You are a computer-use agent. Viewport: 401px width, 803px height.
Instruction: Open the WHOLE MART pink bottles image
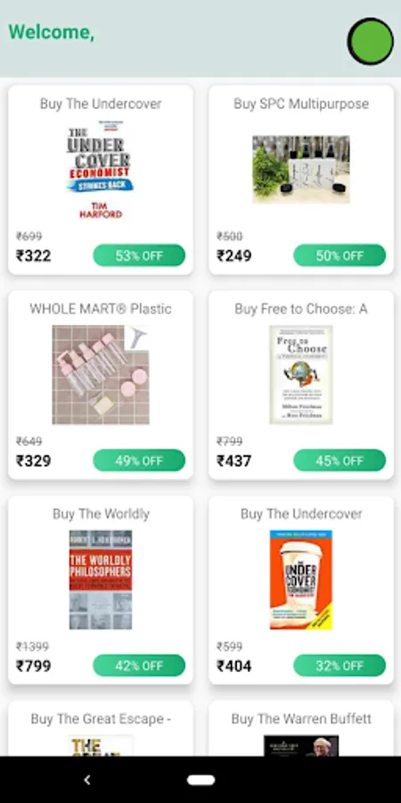pos(100,375)
